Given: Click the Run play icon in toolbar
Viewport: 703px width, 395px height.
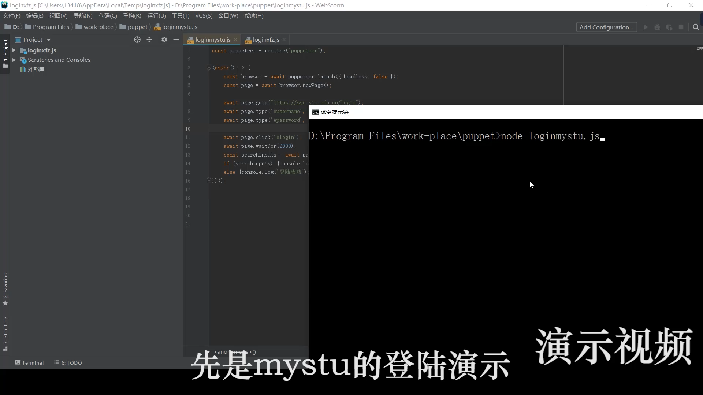Looking at the screenshot, I should pyautogui.click(x=646, y=27).
